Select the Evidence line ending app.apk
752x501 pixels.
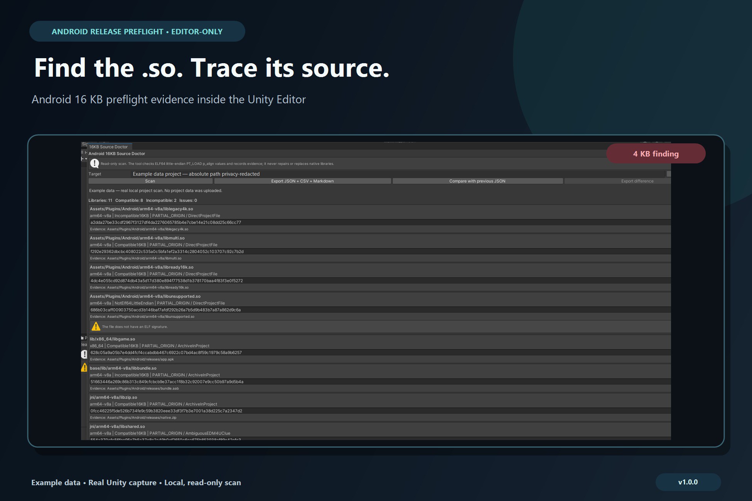pyautogui.click(x=132, y=360)
